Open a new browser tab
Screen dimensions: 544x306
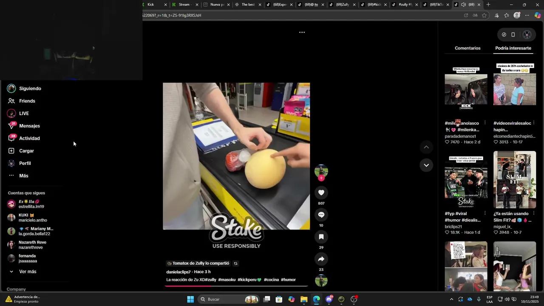tap(488, 5)
